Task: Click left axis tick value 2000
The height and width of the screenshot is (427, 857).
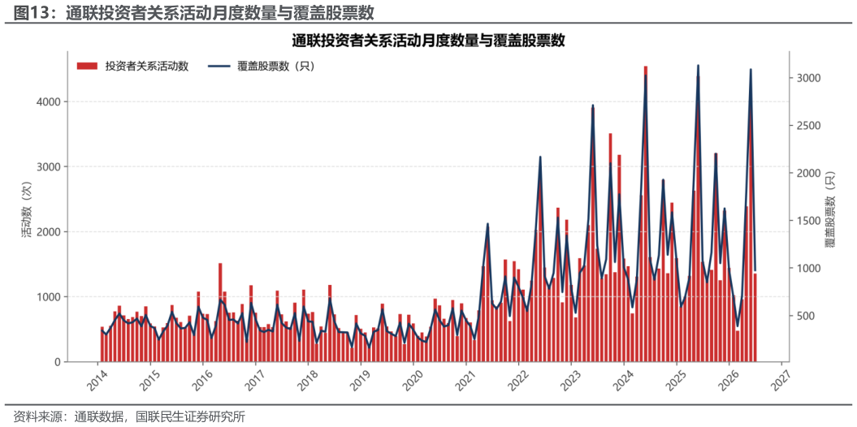Action: [x=50, y=231]
